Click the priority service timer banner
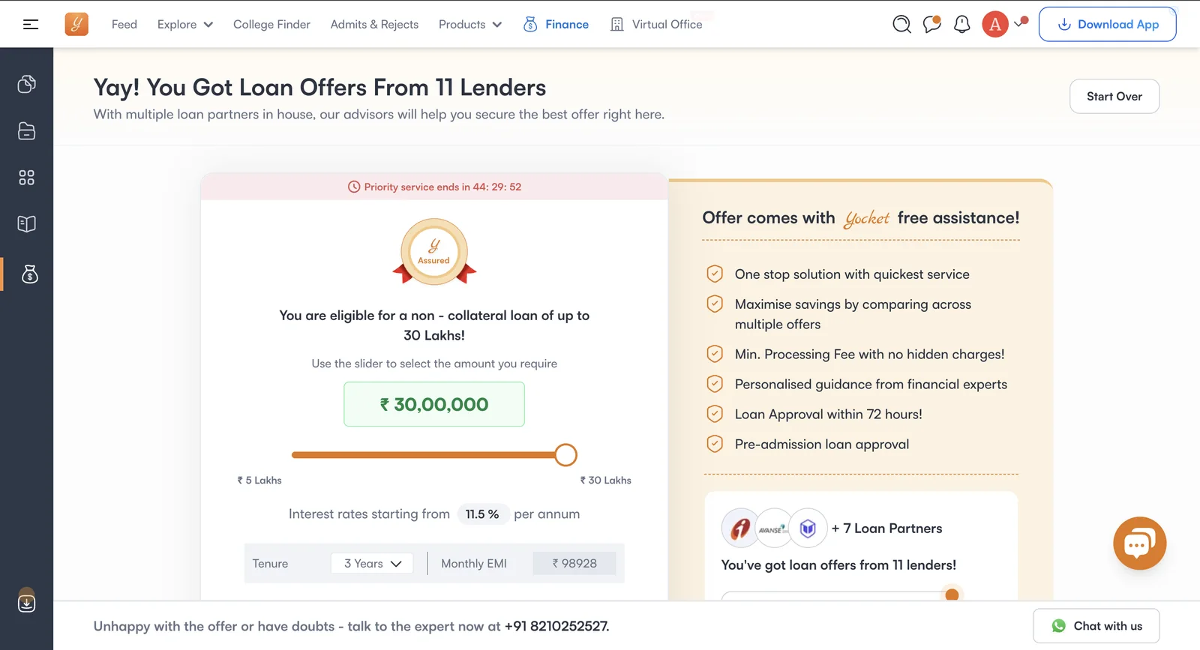 [434, 187]
